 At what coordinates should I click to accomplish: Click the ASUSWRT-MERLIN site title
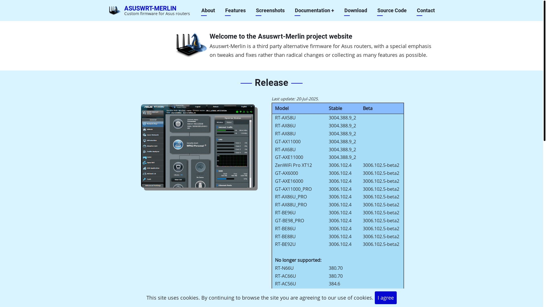click(x=150, y=8)
